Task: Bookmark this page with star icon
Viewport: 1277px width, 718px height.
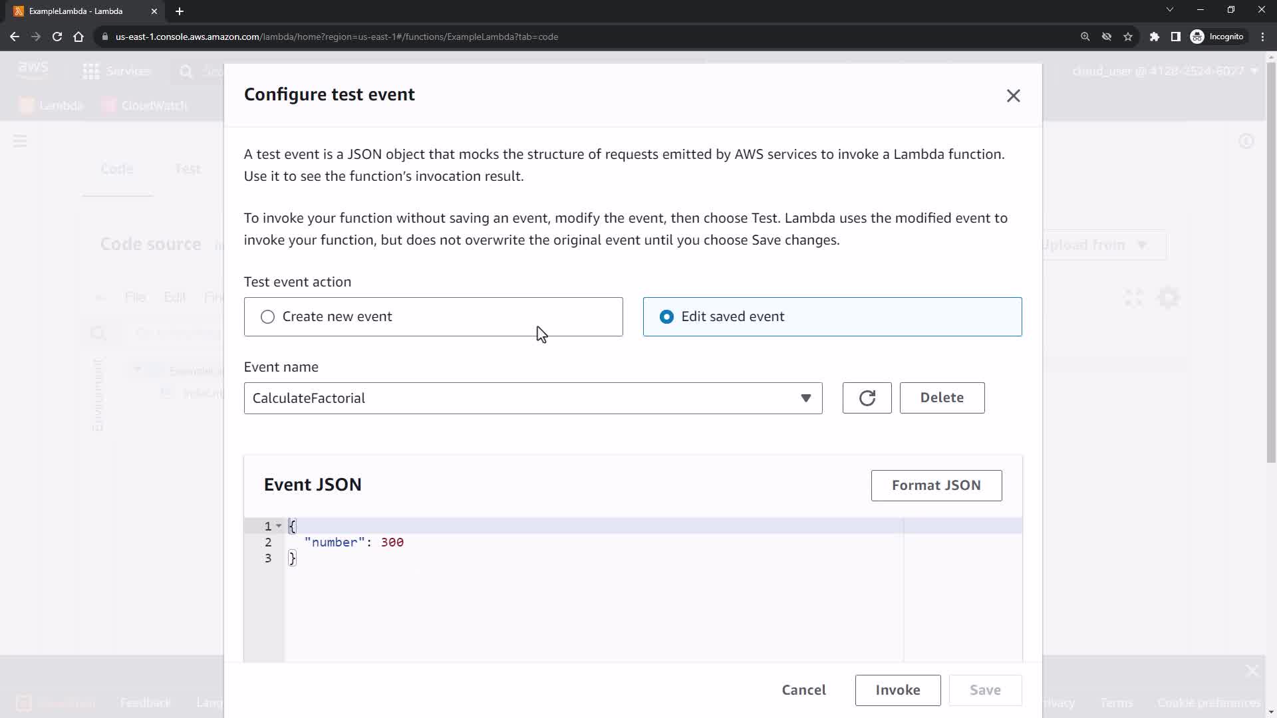Action: pyautogui.click(x=1128, y=37)
